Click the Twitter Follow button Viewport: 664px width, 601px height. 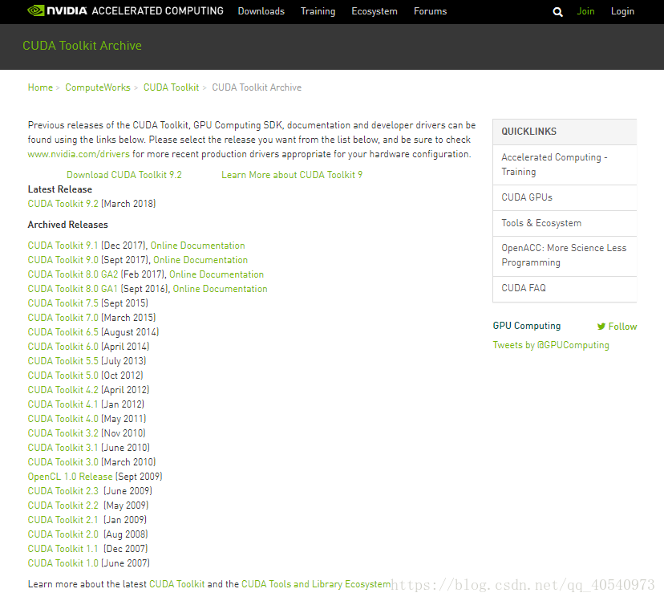[617, 327]
